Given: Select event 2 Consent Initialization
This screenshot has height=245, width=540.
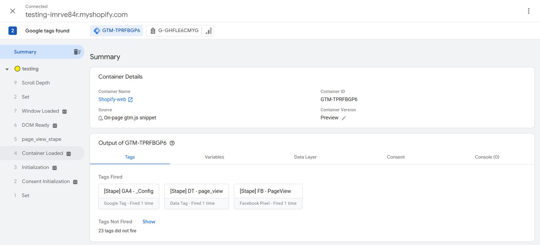Looking at the screenshot, I should [x=42, y=181].
